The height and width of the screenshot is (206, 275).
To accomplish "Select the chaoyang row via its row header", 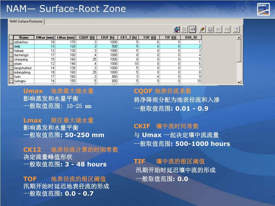I will pyautogui.click(x=11, y=59).
